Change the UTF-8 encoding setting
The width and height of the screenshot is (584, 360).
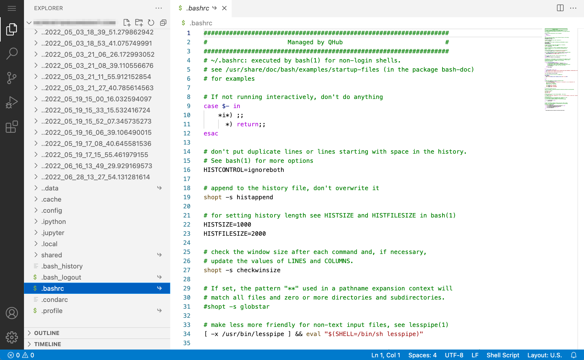pos(454,355)
